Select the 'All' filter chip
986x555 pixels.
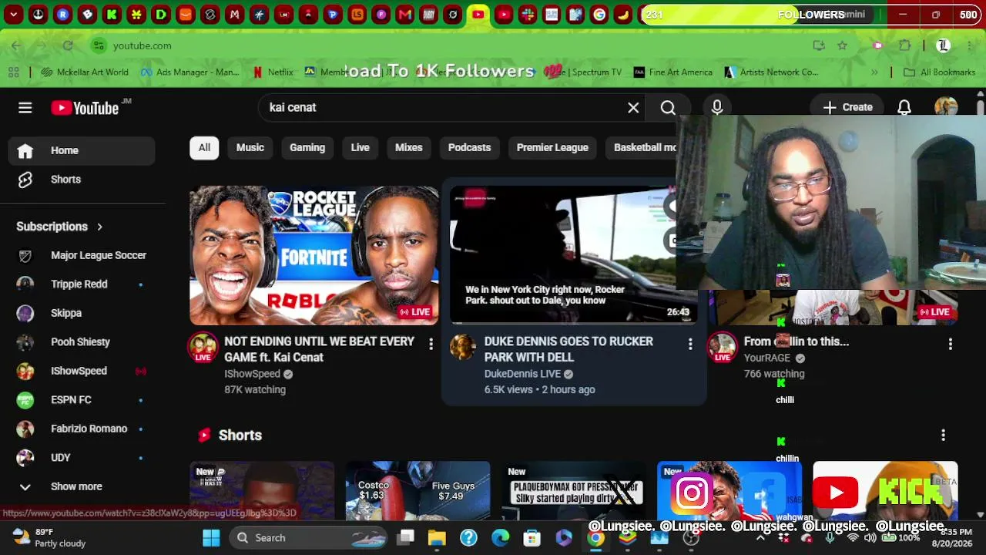coord(204,147)
